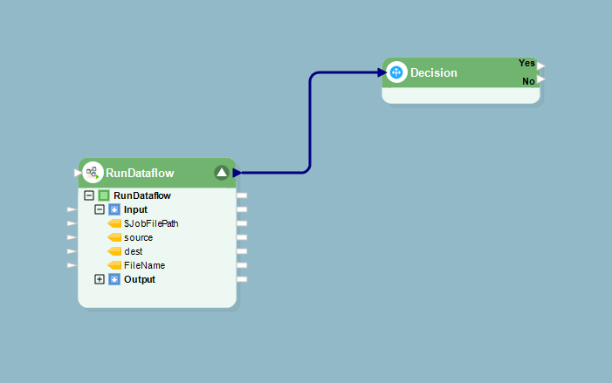Click the yellow FileName parameter icon
The height and width of the screenshot is (383, 612).
pyautogui.click(x=114, y=265)
